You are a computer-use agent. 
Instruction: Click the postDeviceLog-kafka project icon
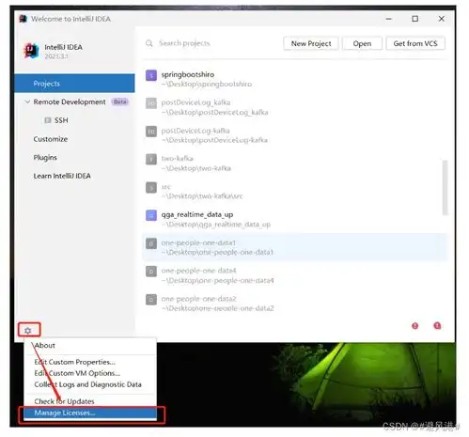pos(151,132)
